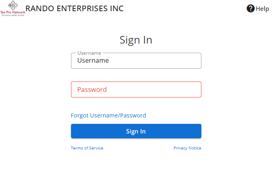Click the small floating Username label
Viewport: 272px width, 171px height.
(89, 53)
